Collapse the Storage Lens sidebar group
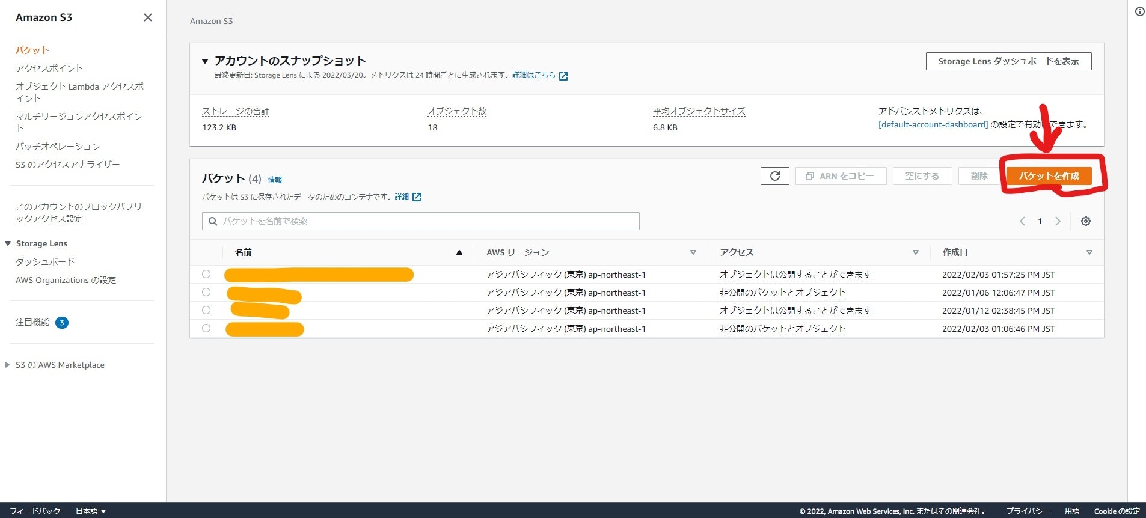 [x=8, y=243]
